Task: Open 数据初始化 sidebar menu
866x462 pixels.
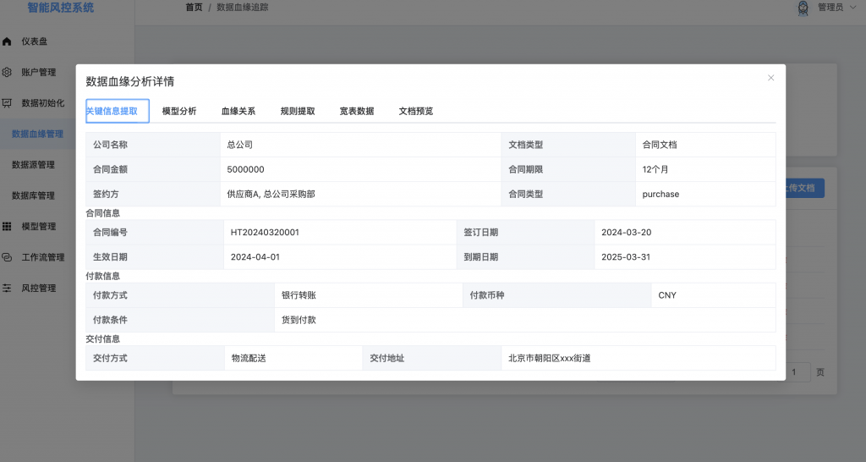Action: coord(43,103)
